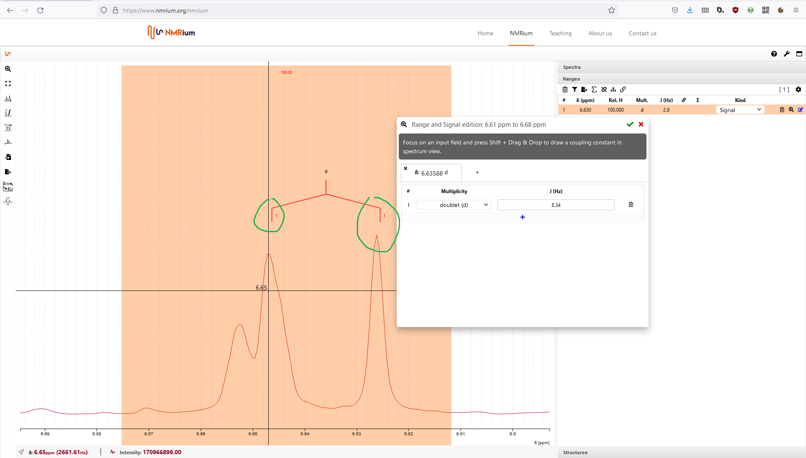Zoom to range 1 with magnifier icon
806x458 pixels.
point(791,110)
